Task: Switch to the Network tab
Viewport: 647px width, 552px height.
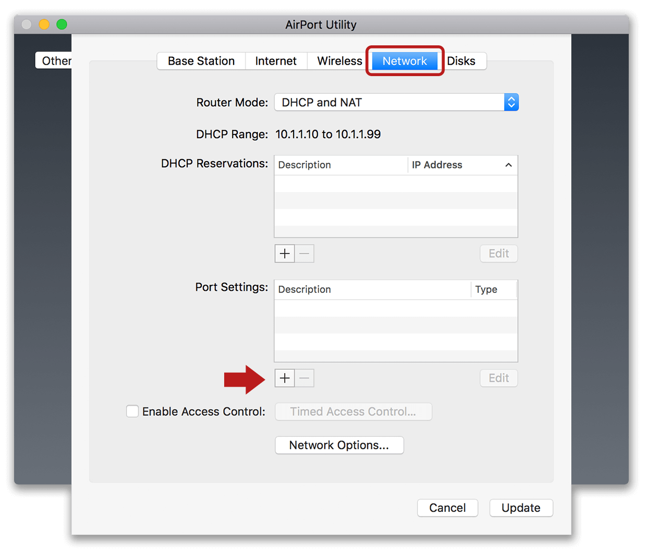Action: [405, 60]
